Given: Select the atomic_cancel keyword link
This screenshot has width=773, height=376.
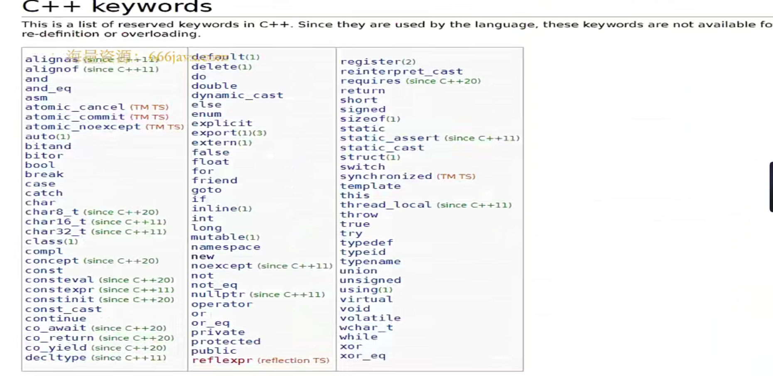Looking at the screenshot, I should coord(75,107).
